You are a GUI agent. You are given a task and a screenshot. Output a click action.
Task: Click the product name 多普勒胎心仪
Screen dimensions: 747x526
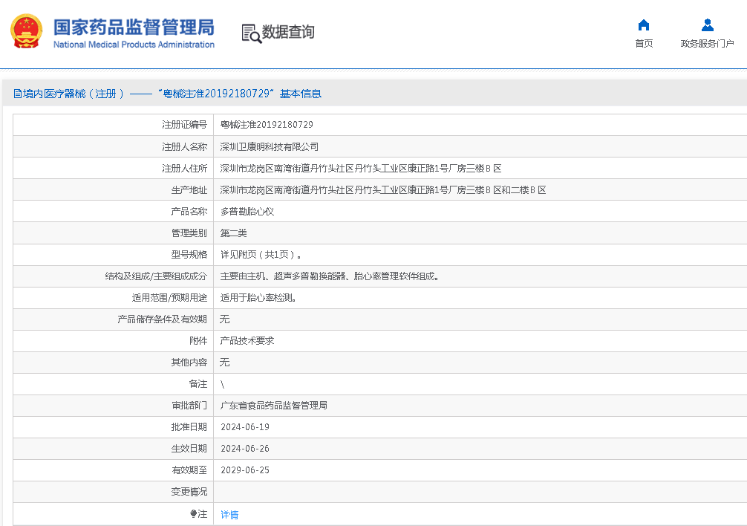(247, 211)
